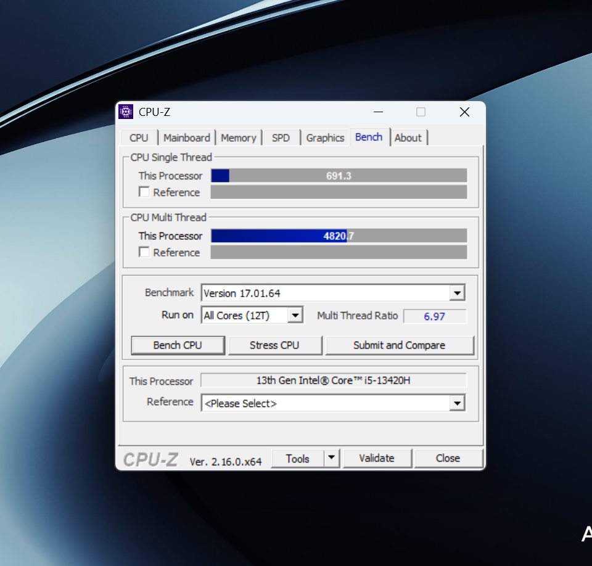
Task: Expand the Reference processor dropdown
Action: point(457,404)
